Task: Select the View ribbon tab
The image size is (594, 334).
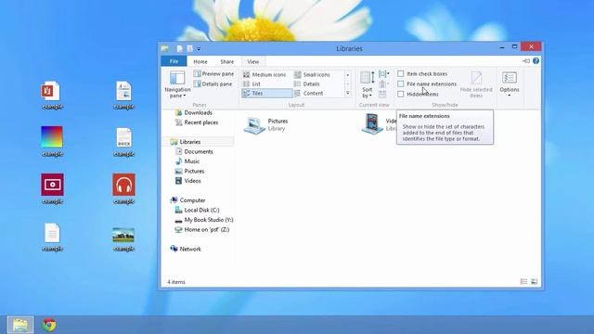Action: tap(253, 62)
